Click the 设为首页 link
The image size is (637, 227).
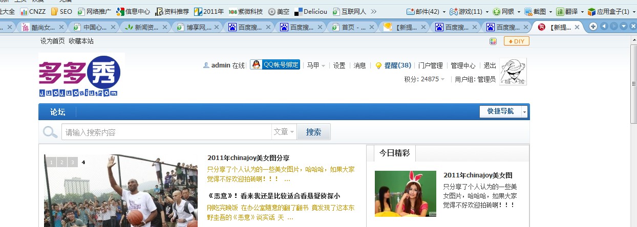(53, 41)
